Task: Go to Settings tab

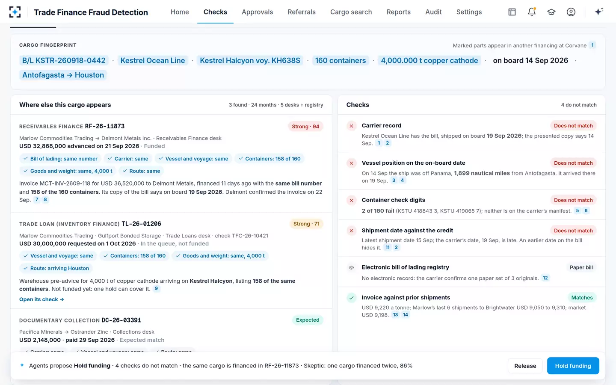Action: [469, 12]
